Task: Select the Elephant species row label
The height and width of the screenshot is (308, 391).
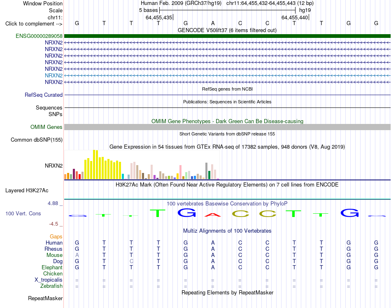Action: 52,267
